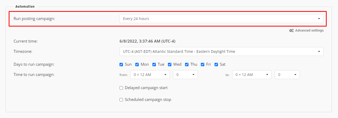Uncheck the Fri day checkbox
The width and height of the screenshot is (338, 118).
203,64
